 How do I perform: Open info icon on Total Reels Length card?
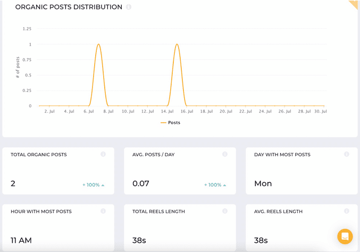point(225,211)
